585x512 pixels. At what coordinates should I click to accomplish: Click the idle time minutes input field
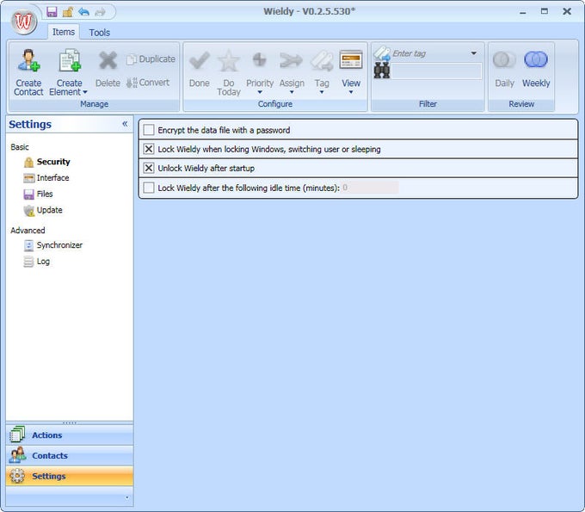(370, 188)
